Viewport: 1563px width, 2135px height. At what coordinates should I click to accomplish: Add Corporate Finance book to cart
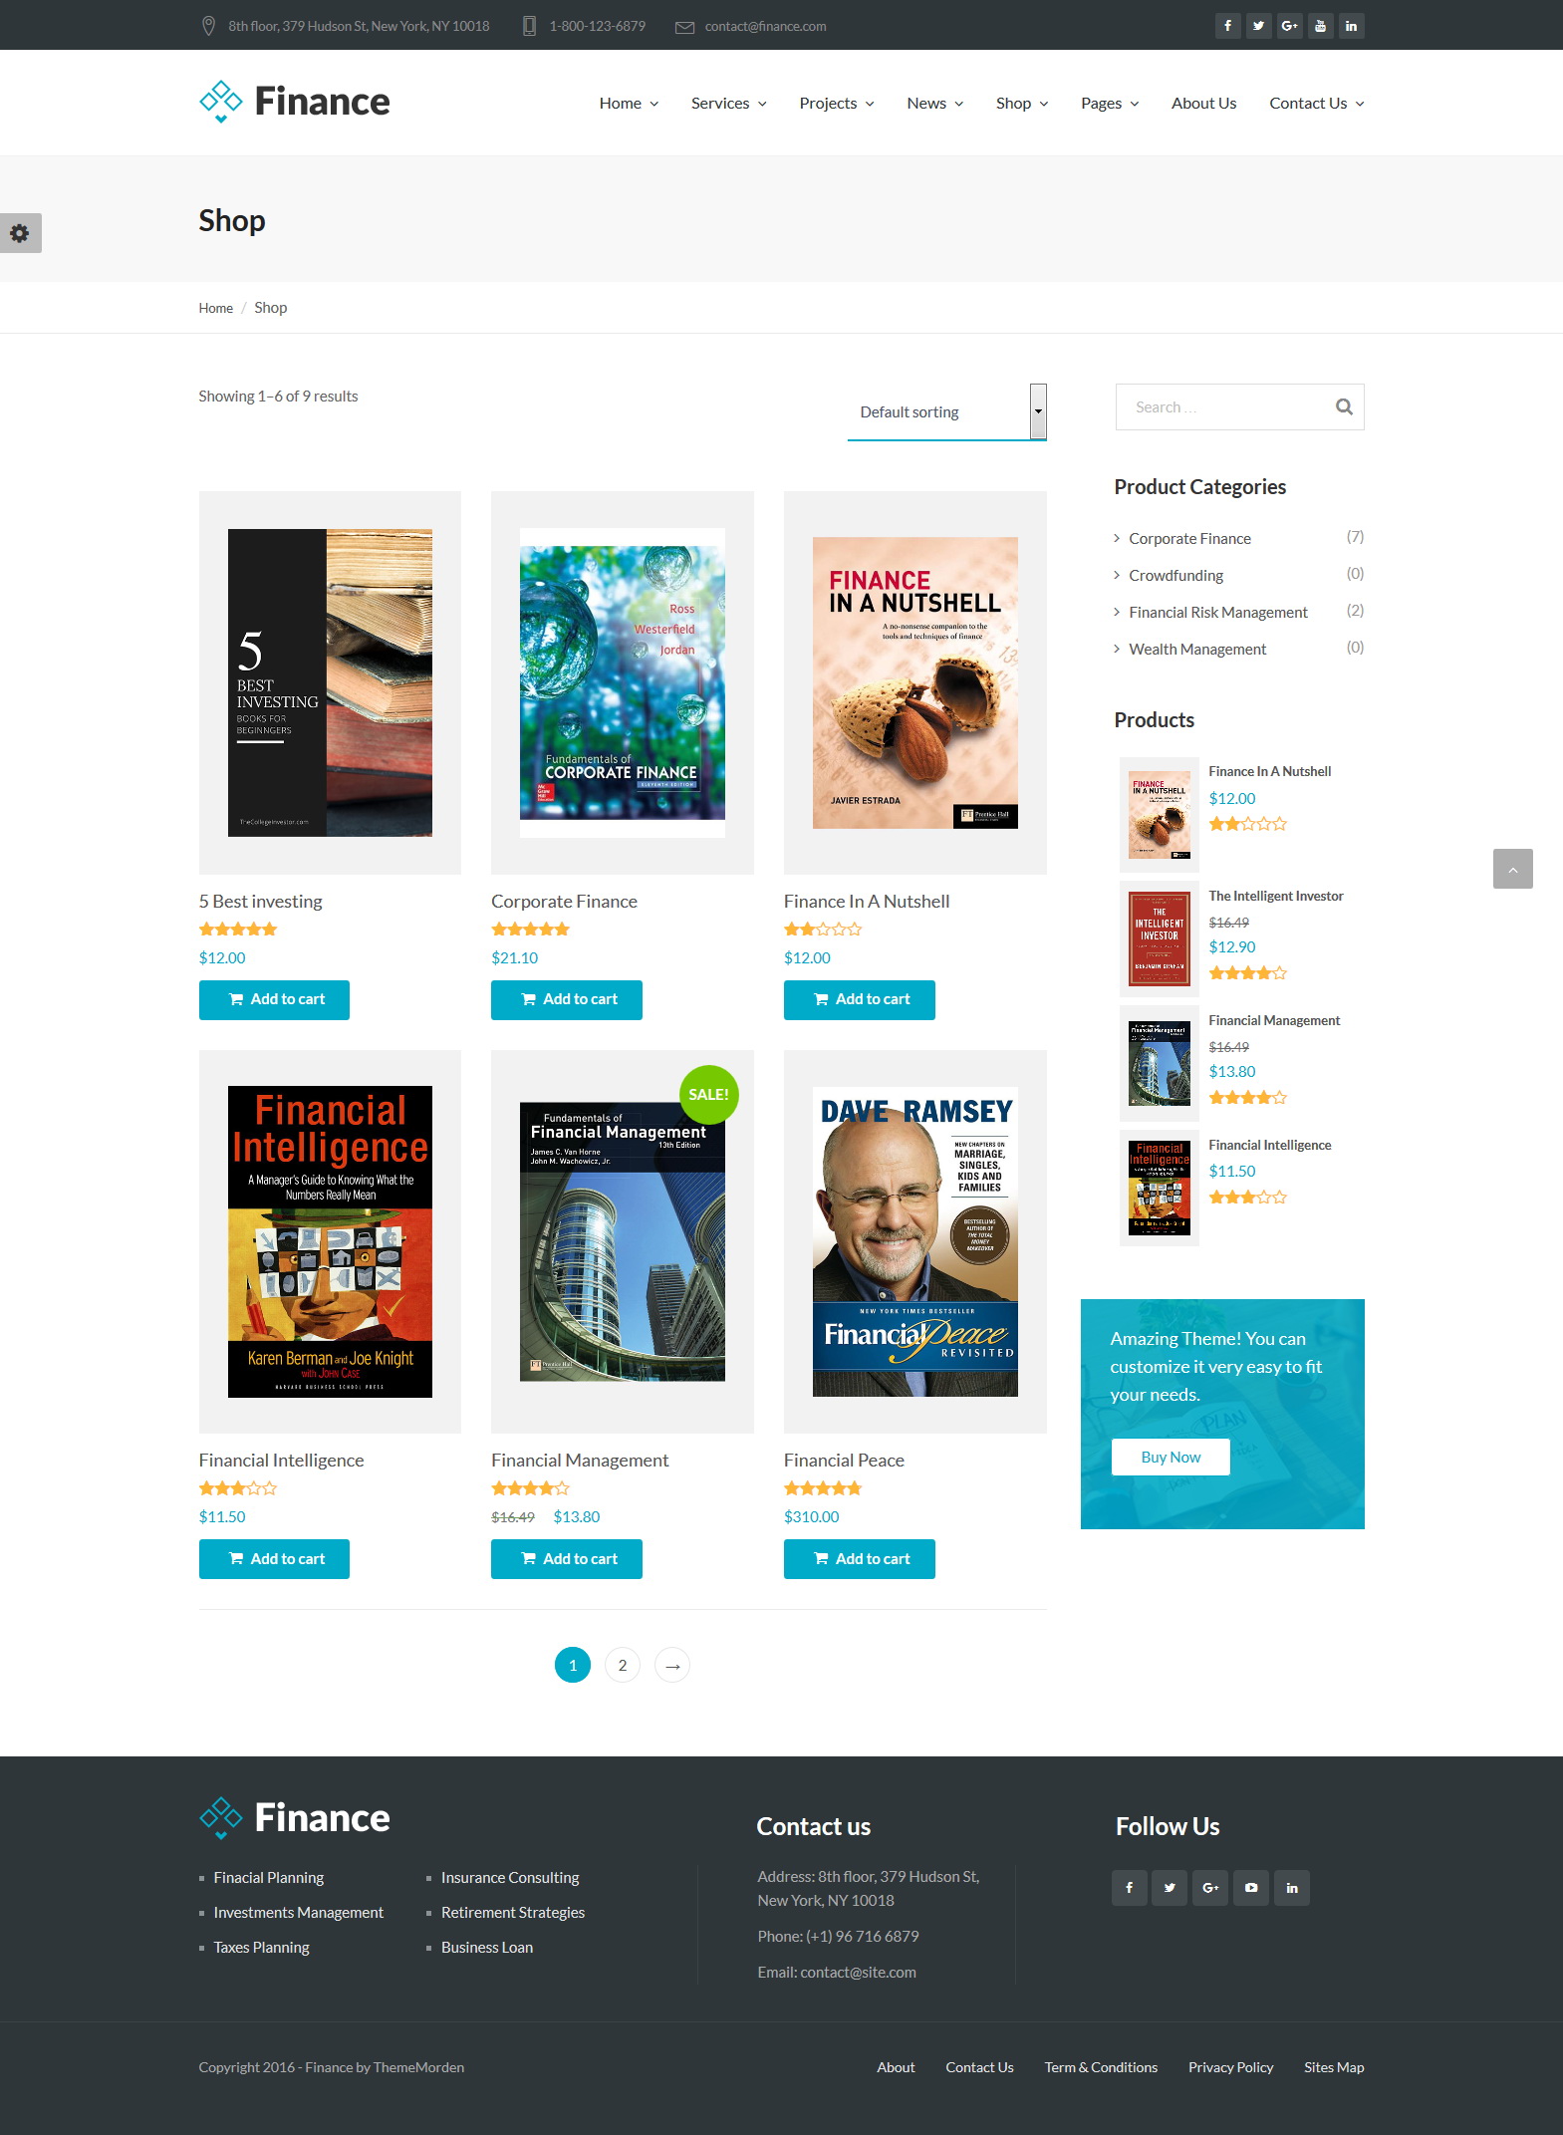click(566, 999)
